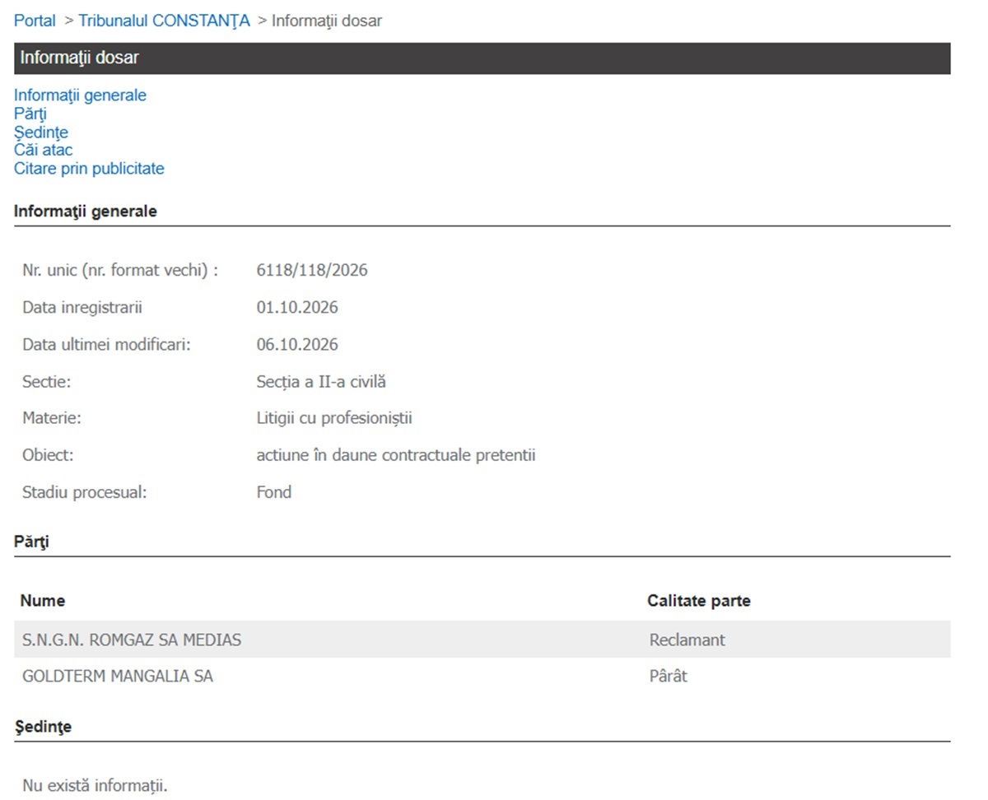Viewport: 988px width, 800px height.
Task: Jump to Părți section link
Action: [30, 114]
